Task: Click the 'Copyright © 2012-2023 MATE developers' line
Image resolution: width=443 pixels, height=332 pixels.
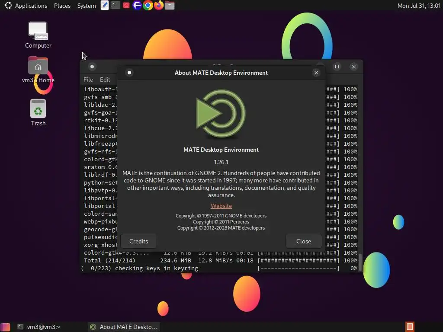Action: tap(221, 228)
